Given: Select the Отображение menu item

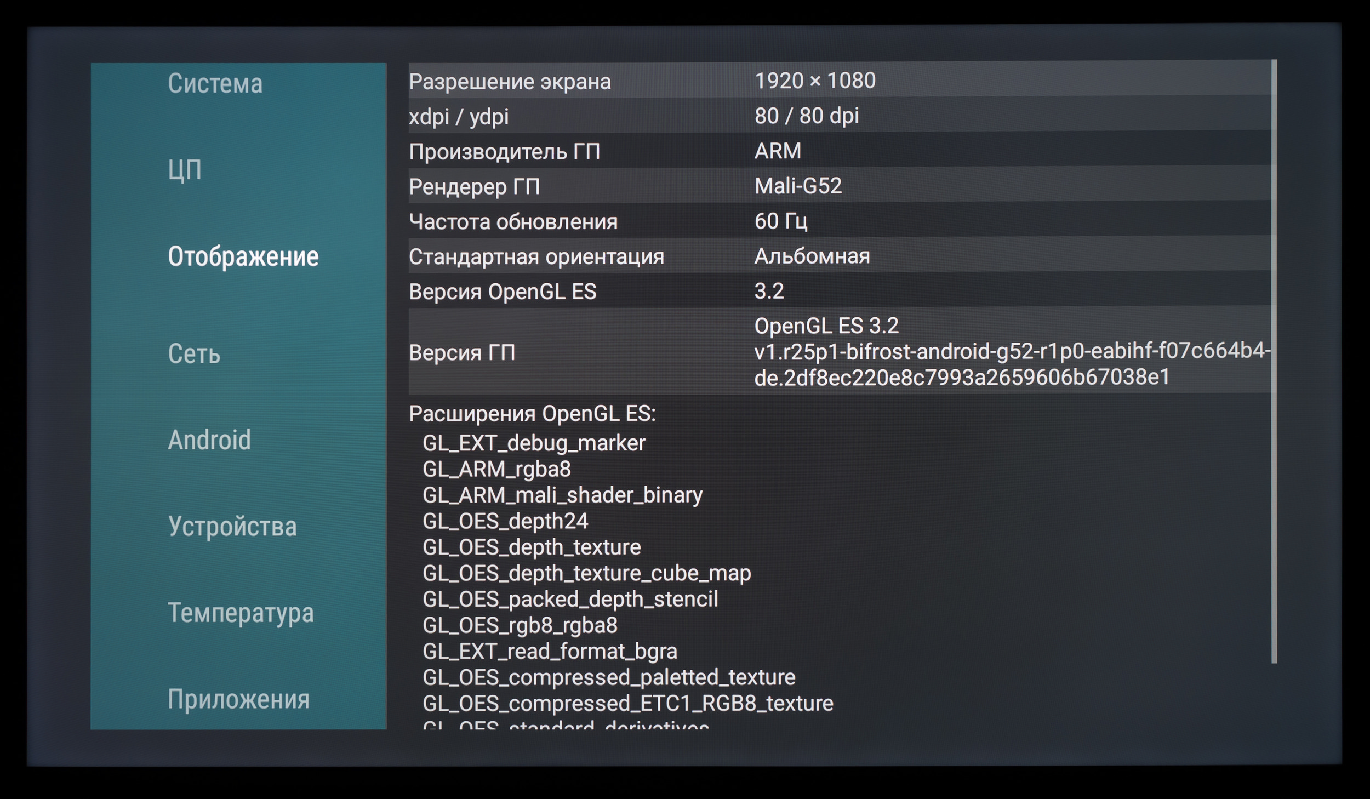Looking at the screenshot, I should [243, 257].
